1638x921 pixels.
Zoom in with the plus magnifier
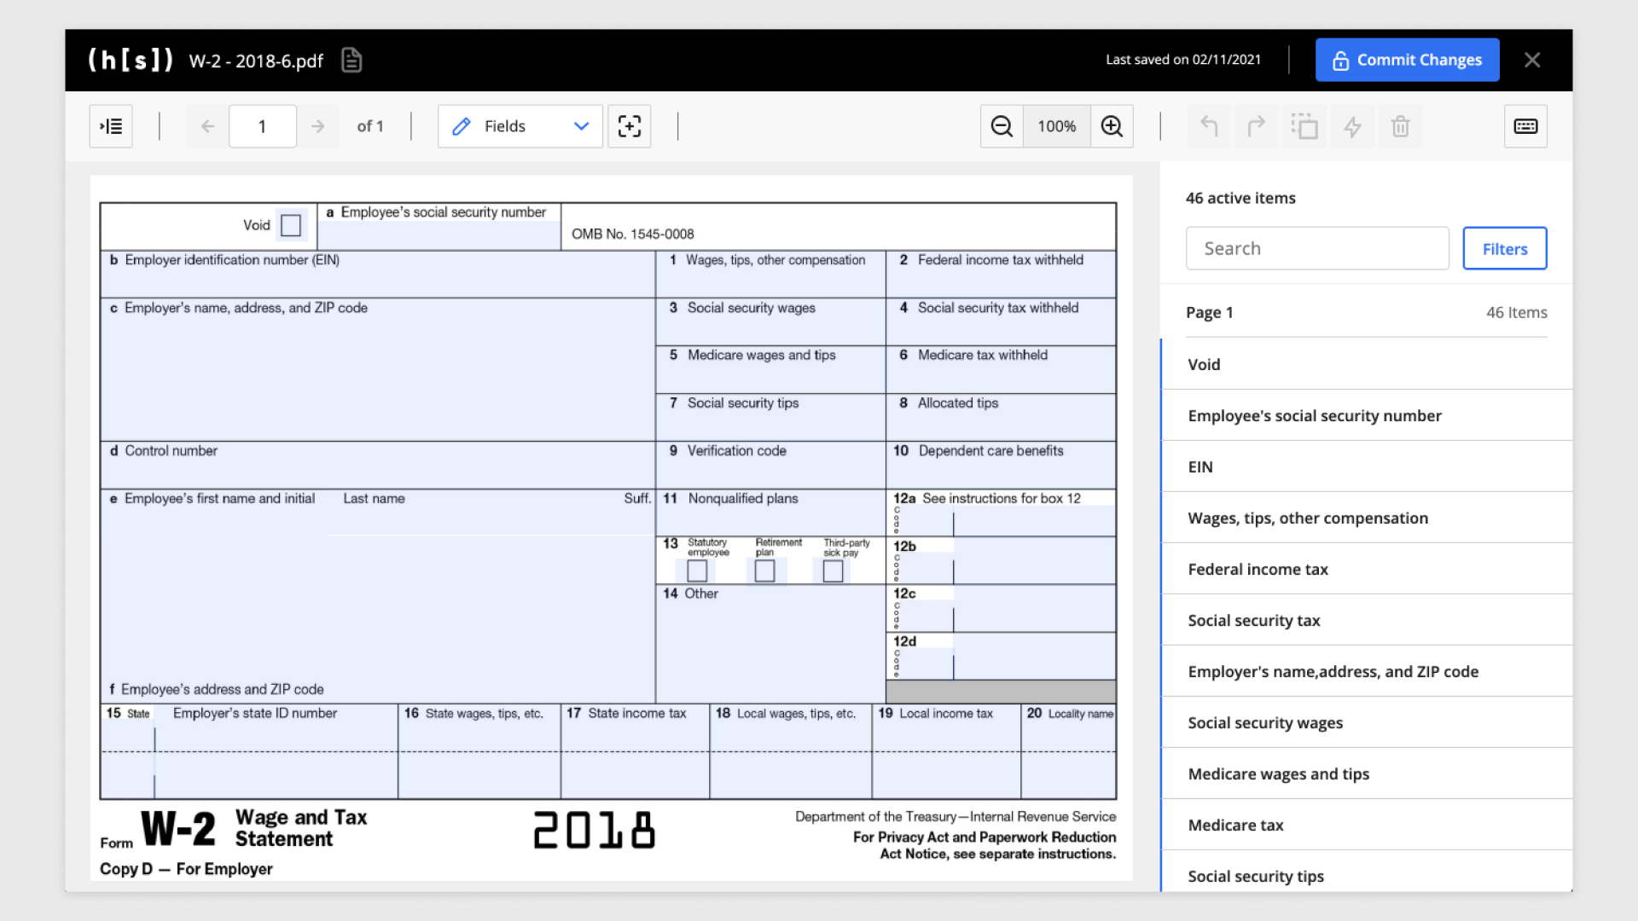point(1112,126)
